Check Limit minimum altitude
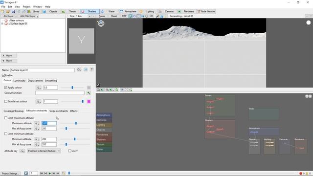313x176 pixels. tap(6, 134)
